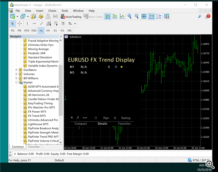Switch chart to candlestick view
This screenshot has height=172, width=218.
[x=115, y=17]
